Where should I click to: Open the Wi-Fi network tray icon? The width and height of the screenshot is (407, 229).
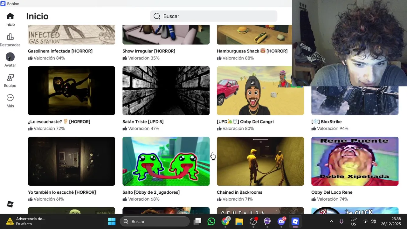pyautogui.click(x=366, y=221)
